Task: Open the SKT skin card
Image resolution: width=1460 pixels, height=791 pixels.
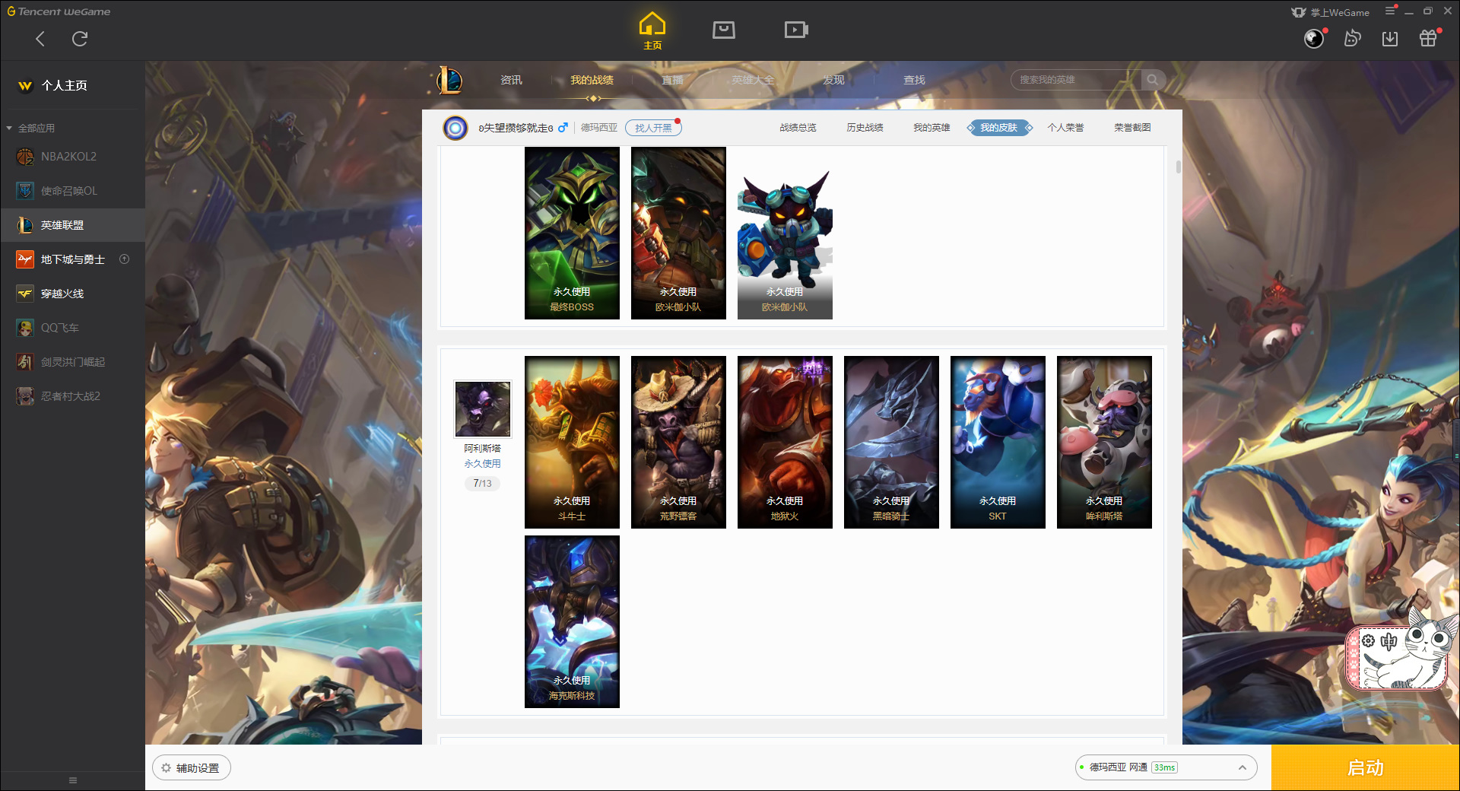Action: (x=998, y=442)
